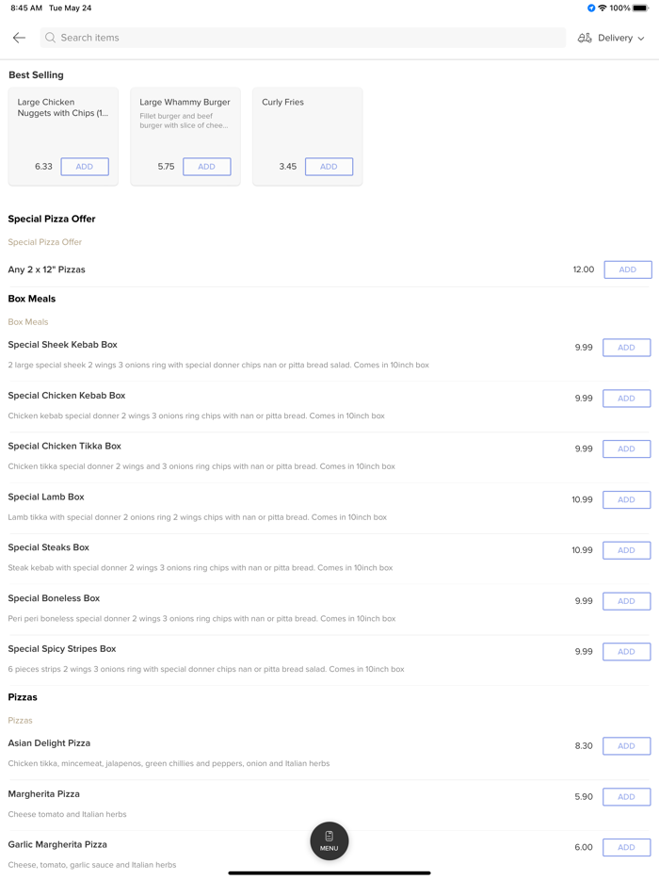Add the Margherita Pizza
This screenshot has height=880, width=659.
pos(626,797)
